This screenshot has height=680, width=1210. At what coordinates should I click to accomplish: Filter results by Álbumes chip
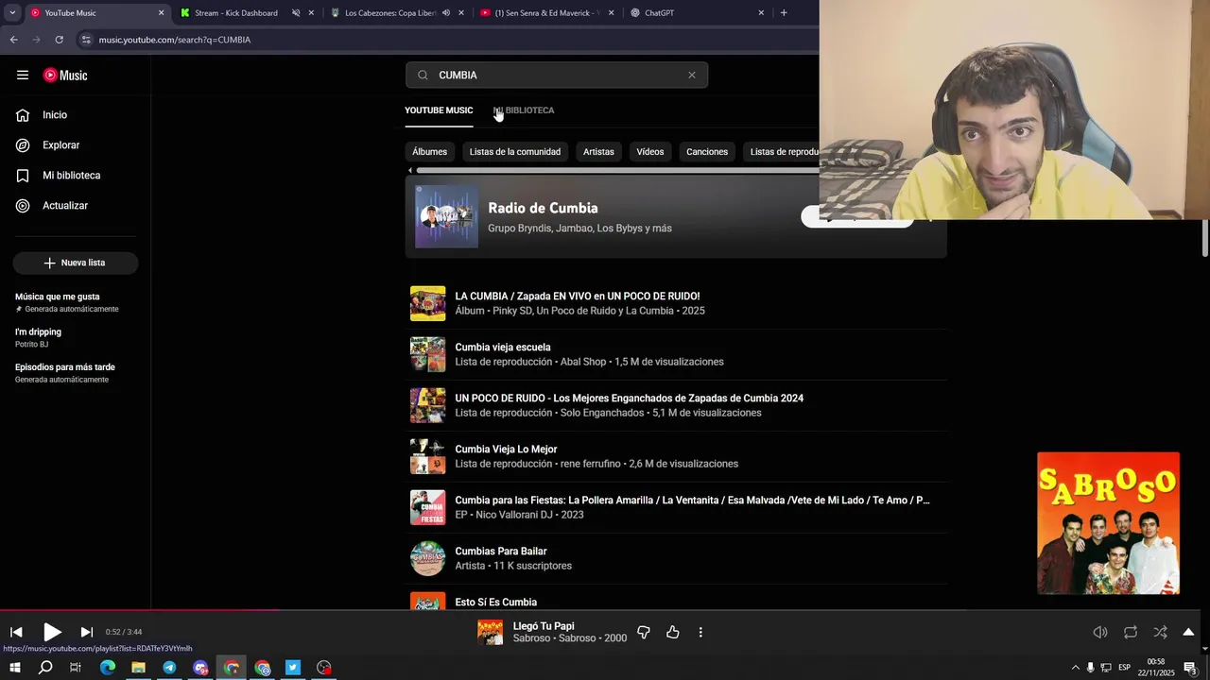pyautogui.click(x=429, y=152)
